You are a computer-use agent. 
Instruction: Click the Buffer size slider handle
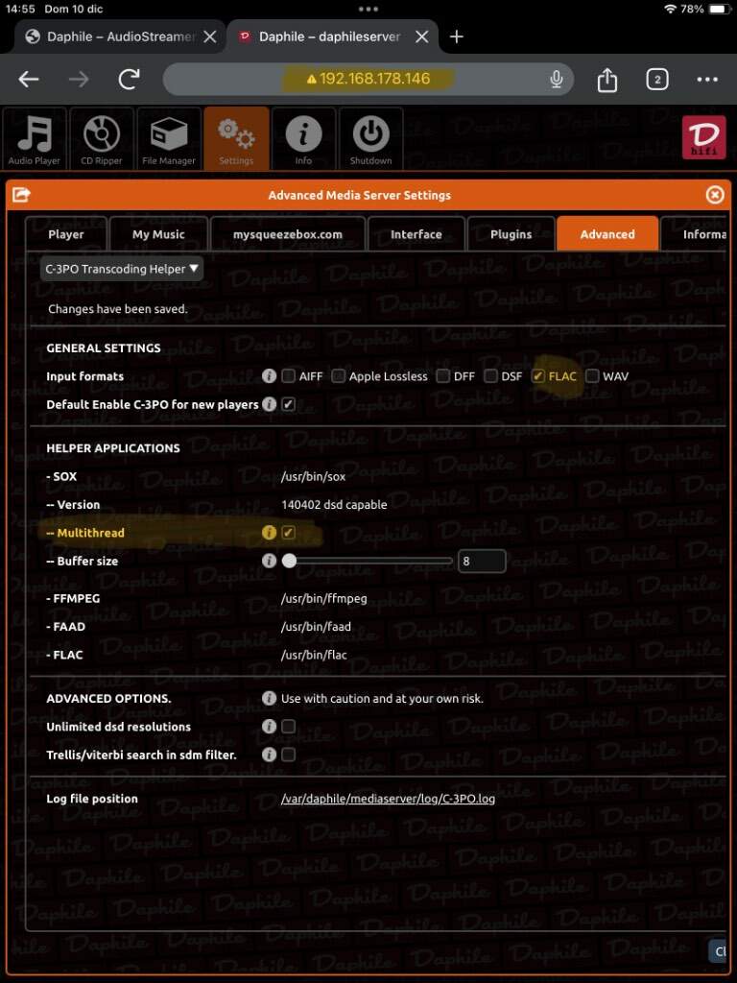[x=289, y=561]
